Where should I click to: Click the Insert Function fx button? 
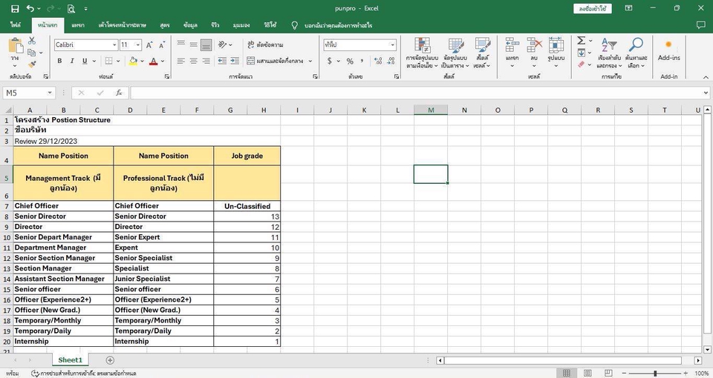coord(119,93)
